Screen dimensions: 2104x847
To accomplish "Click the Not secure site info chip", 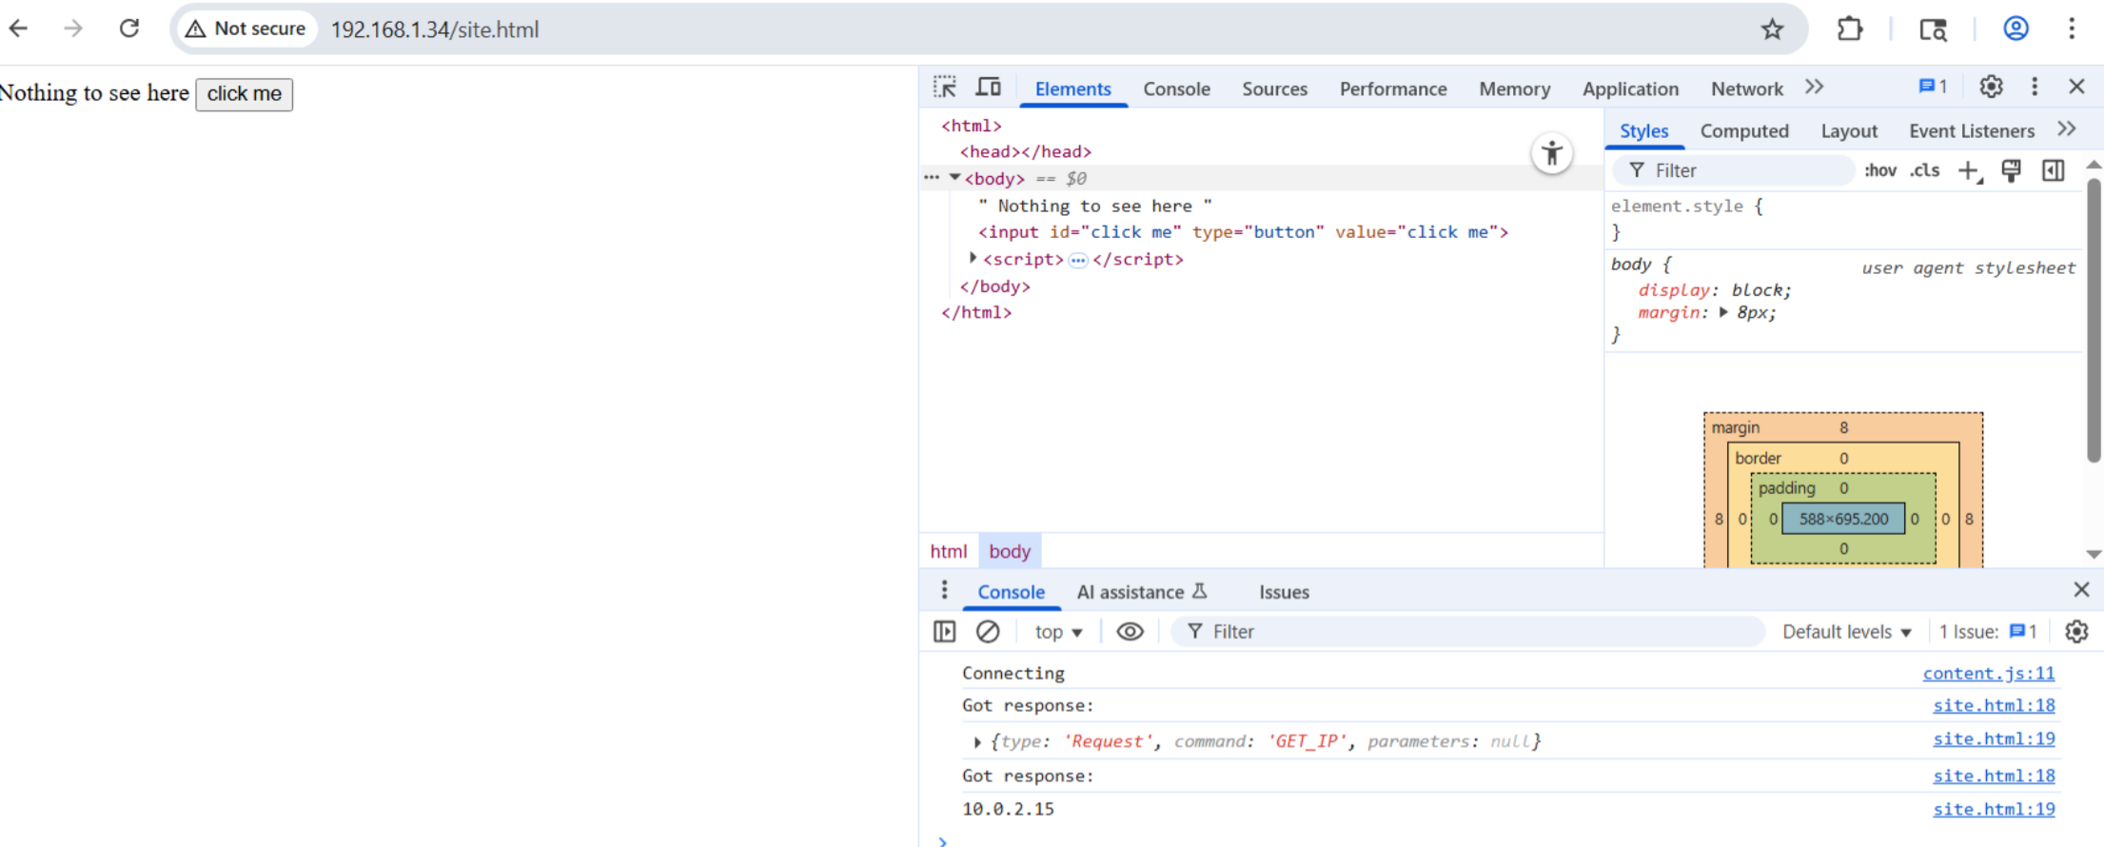I will 246,29.
